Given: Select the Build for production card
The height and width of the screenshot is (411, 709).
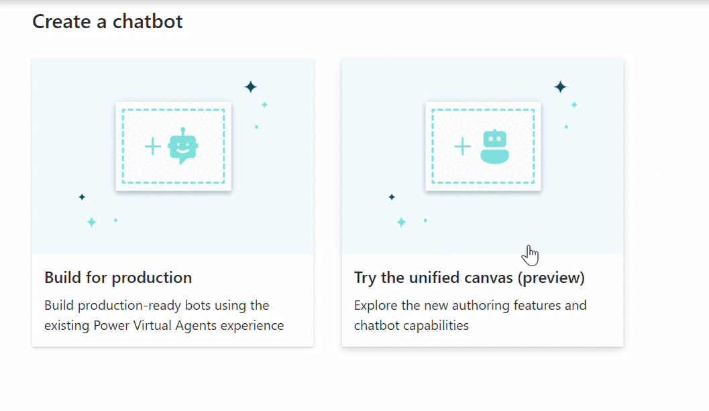Looking at the screenshot, I should pyautogui.click(x=173, y=201).
